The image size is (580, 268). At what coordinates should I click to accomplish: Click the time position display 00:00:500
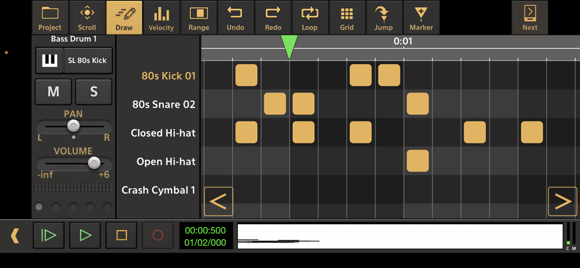click(205, 231)
